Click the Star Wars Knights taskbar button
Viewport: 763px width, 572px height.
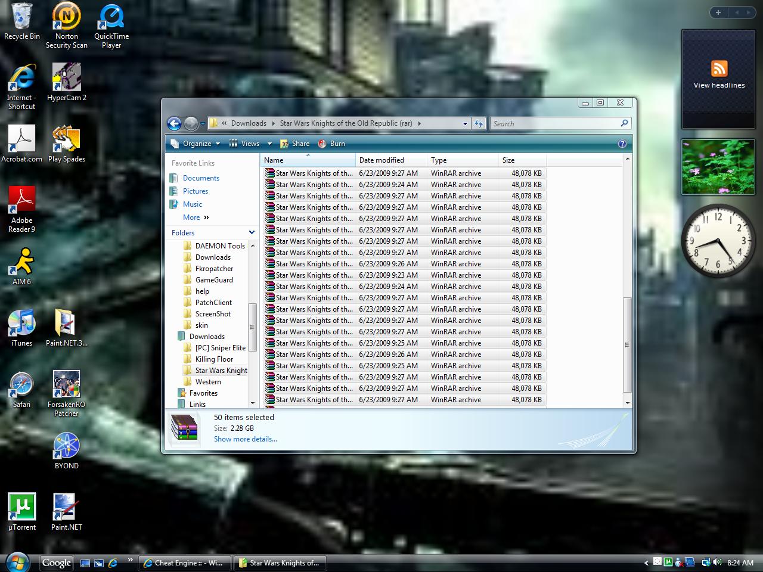(x=279, y=562)
